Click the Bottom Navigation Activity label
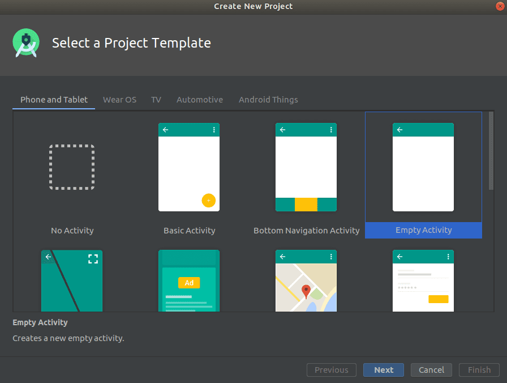The width and height of the screenshot is (507, 383). (306, 231)
